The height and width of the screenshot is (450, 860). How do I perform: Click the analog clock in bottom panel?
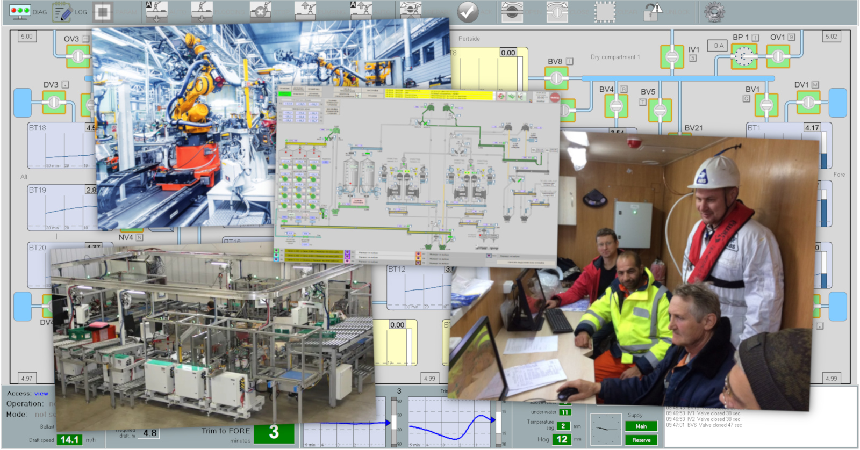(606, 429)
